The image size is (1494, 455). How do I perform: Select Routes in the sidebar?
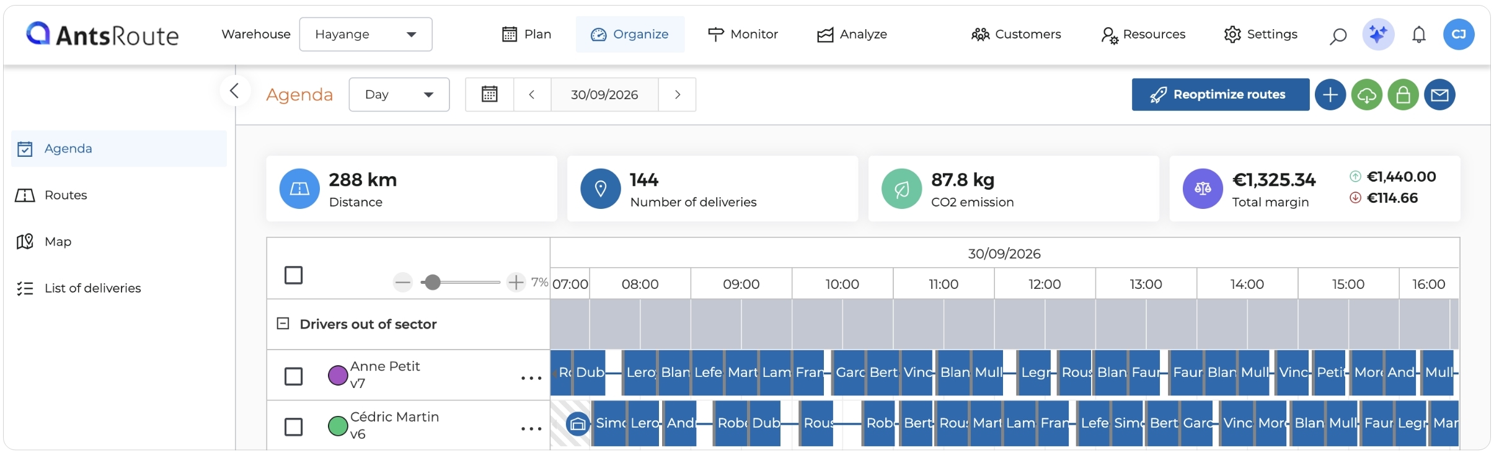click(119, 195)
